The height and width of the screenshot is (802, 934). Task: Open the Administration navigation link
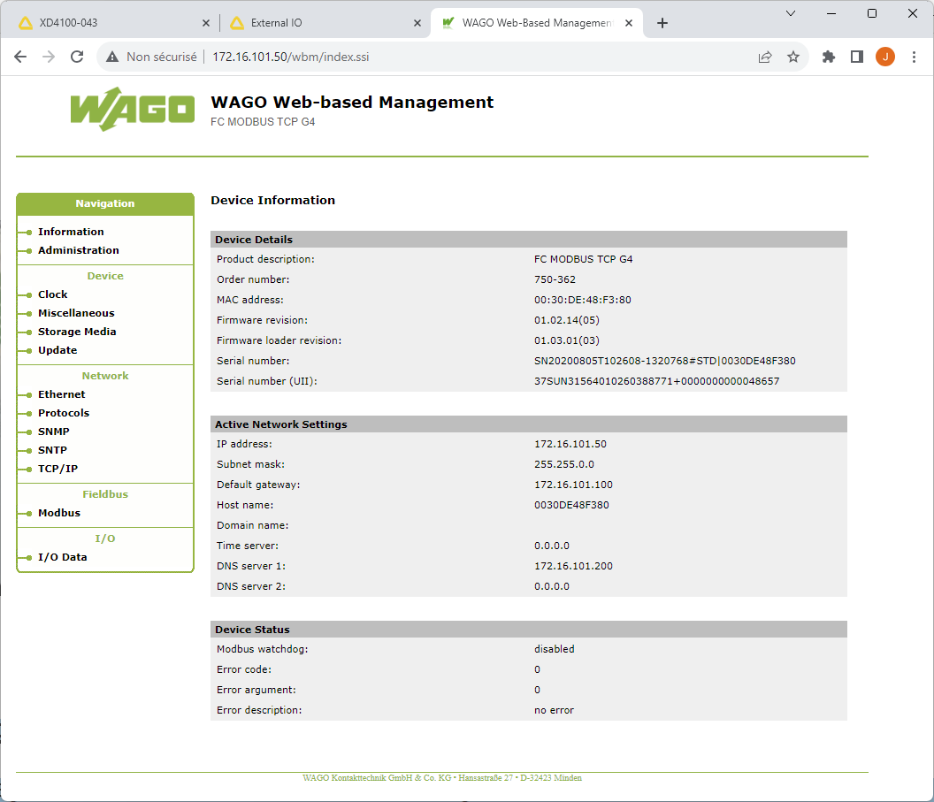tap(78, 250)
